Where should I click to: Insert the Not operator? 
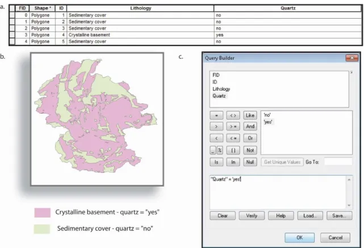[250, 150]
